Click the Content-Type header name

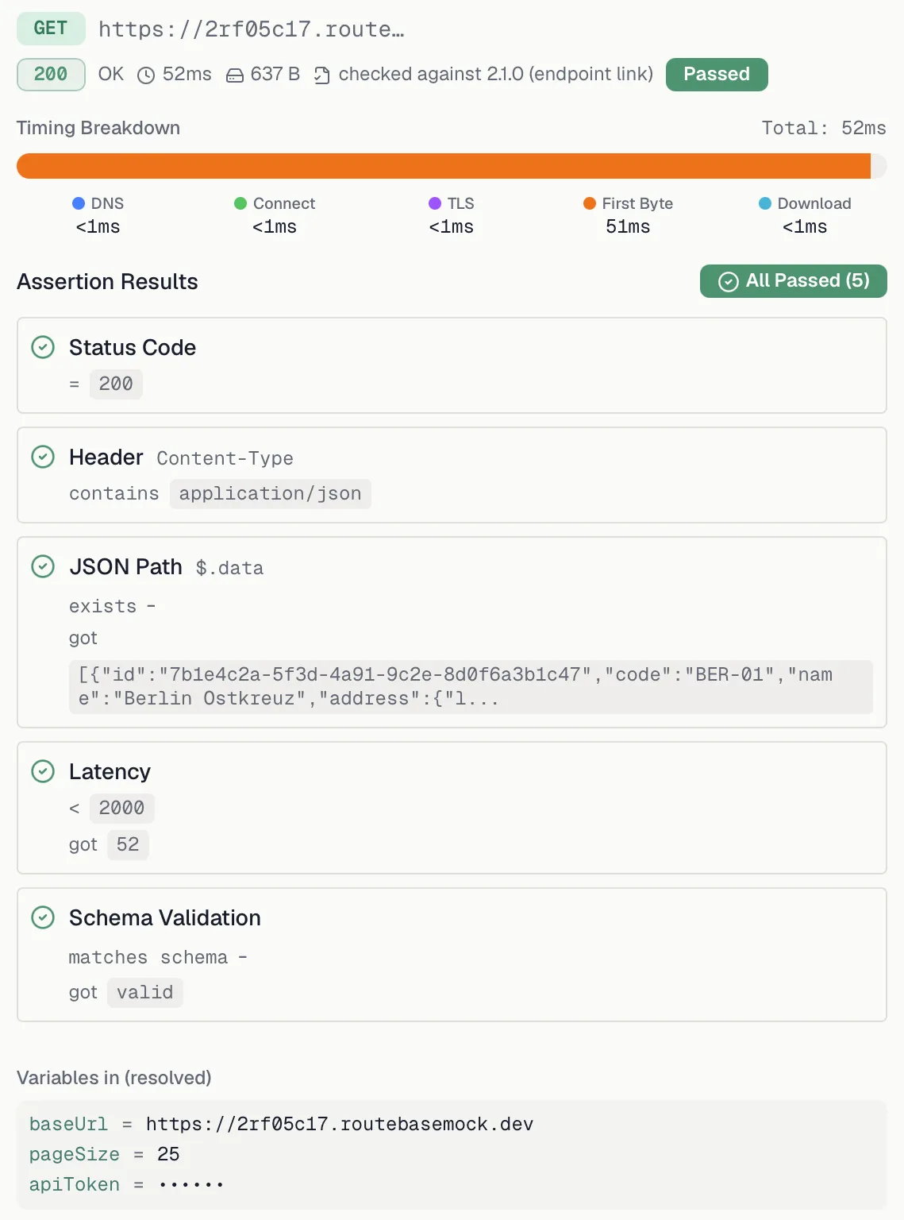(225, 458)
